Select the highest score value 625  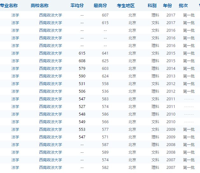(x=105, y=61)
